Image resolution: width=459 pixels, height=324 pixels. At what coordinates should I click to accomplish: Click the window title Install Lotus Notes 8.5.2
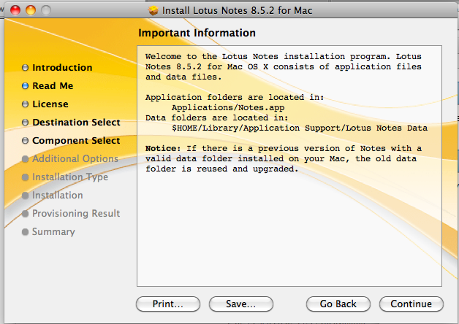pos(237,10)
